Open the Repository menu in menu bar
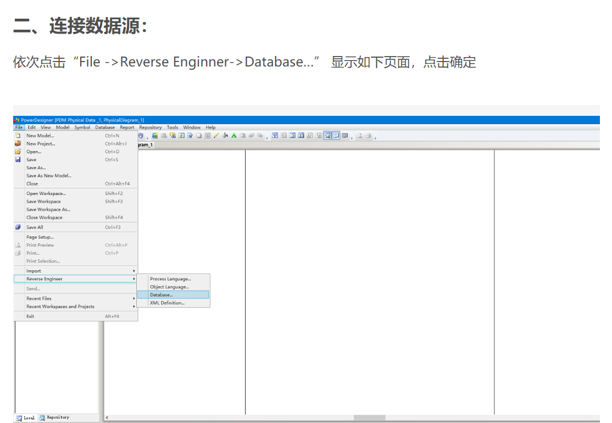 151,127
